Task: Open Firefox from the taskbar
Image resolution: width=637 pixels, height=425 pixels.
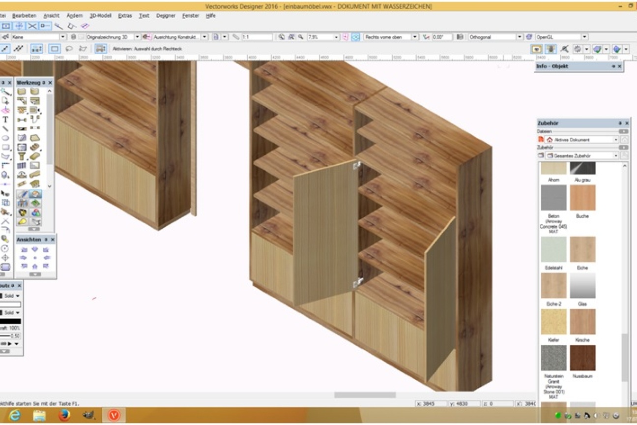Action: point(64,415)
